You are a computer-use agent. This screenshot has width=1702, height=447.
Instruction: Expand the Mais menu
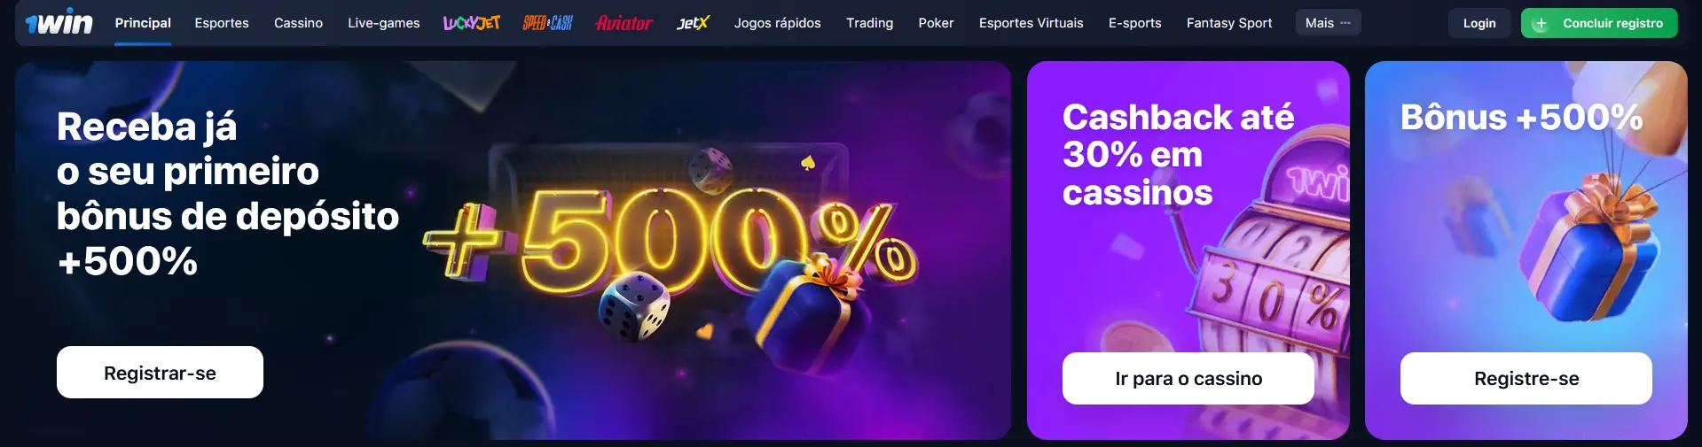click(1328, 23)
